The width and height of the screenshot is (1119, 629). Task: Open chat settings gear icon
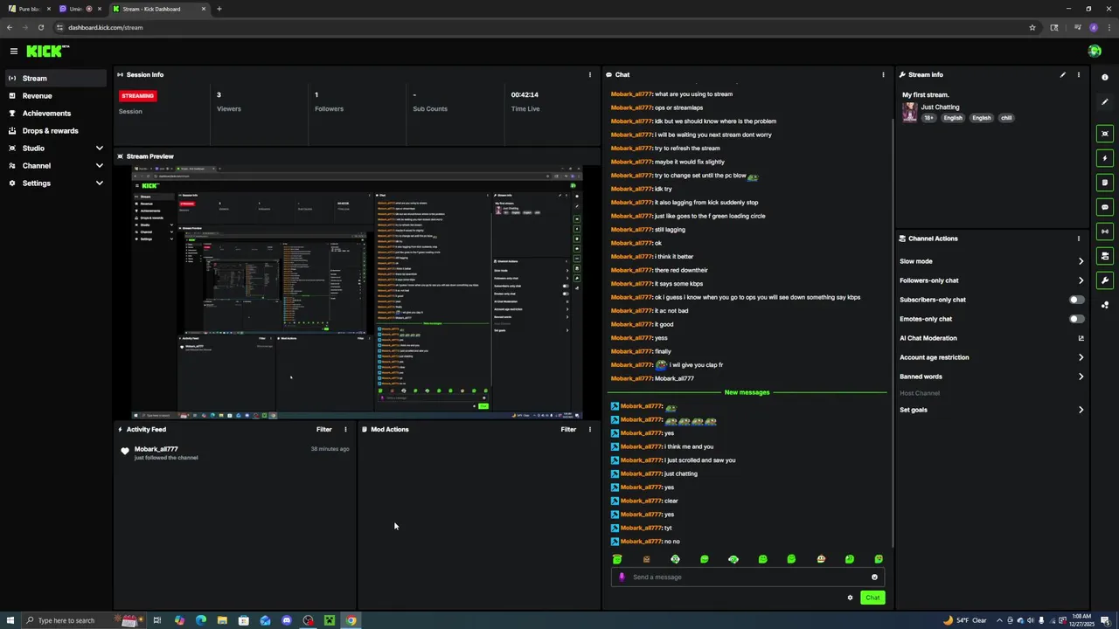coord(850,598)
